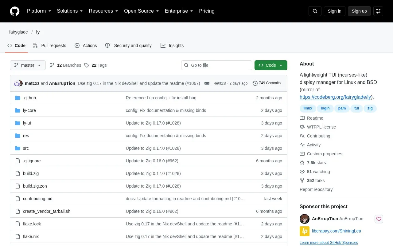393x246 pixels.
Task: Open the Pricing page
Action: (x=207, y=11)
